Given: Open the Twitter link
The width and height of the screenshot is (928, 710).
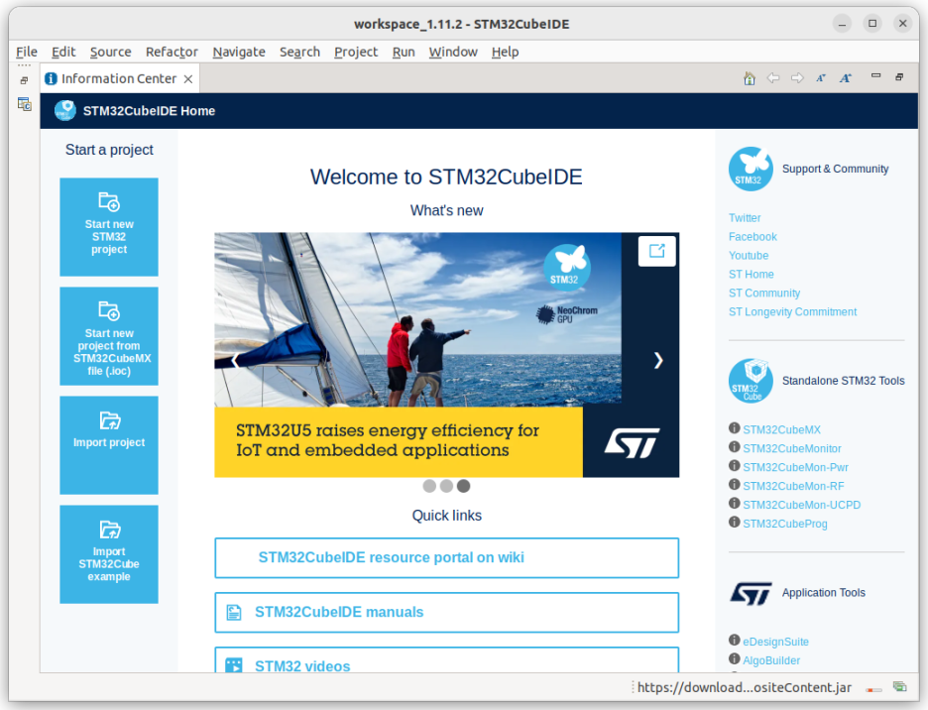Looking at the screenshot, I should [x=745, y=218].
